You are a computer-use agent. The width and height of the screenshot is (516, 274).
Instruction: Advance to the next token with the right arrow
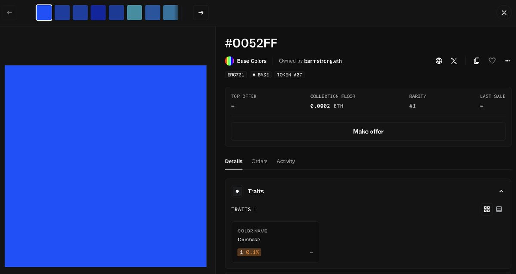201,12
